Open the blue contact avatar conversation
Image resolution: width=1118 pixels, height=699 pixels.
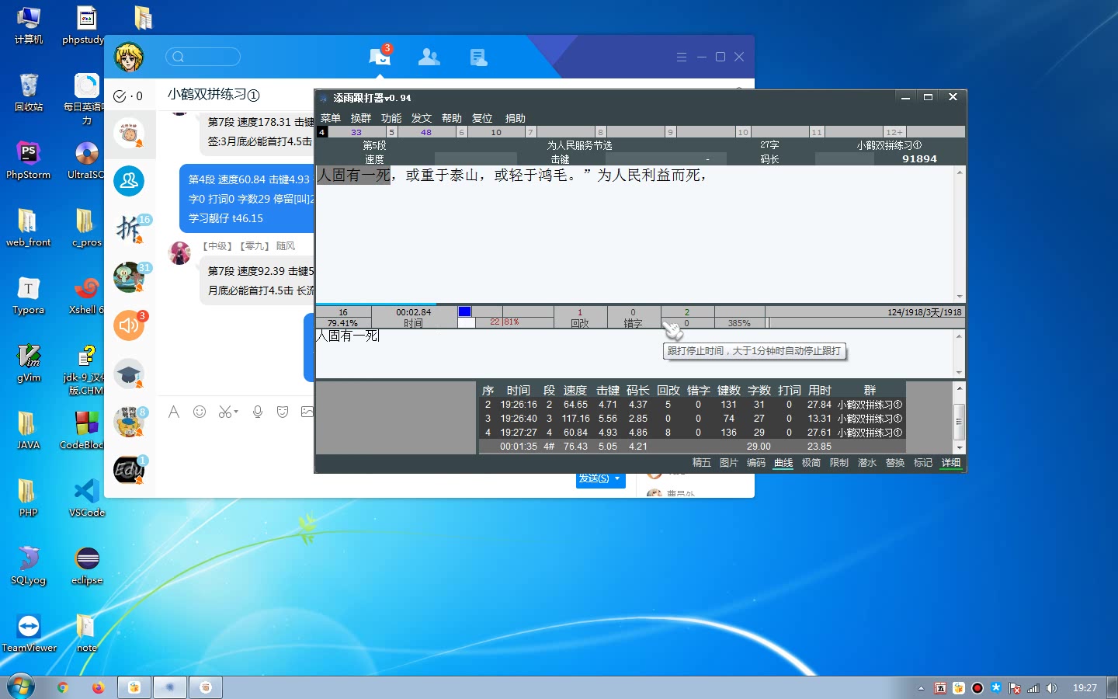(x=129, y=181)
